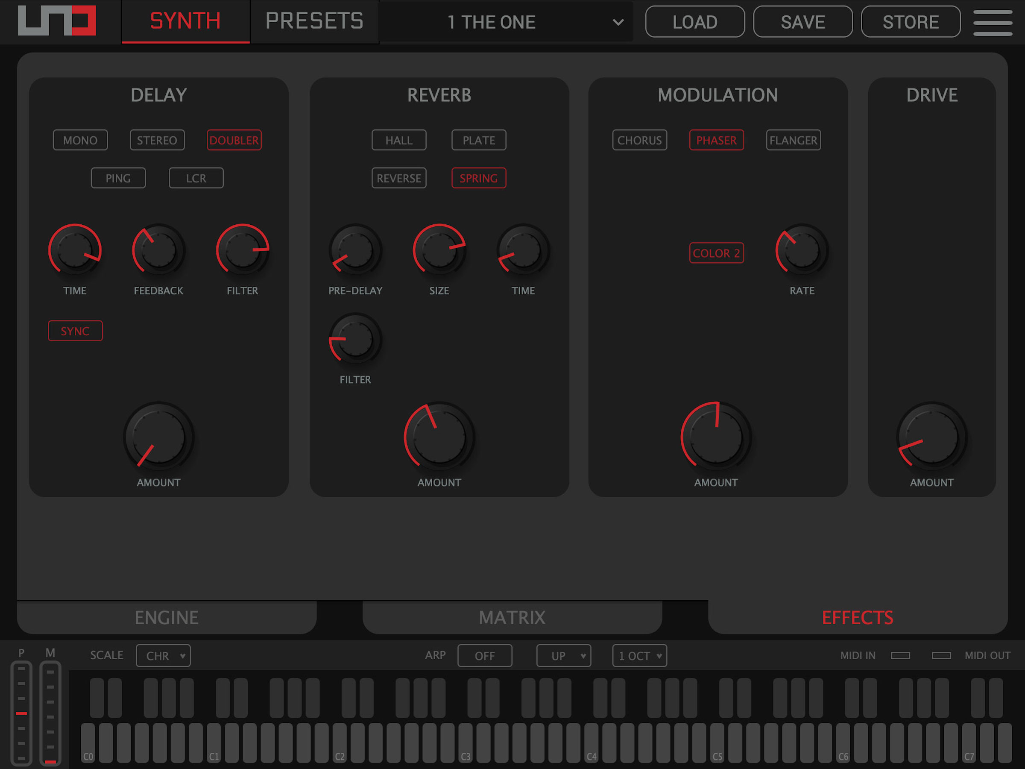
Task: Click the Reverb Size knob
Action: 439,250
